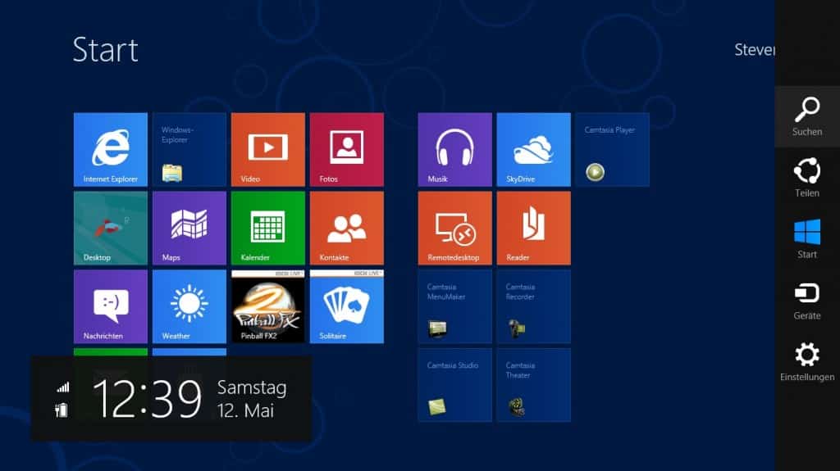Image resolution: width=840 pixels, height=471 pixels.
Task: Launch the Camtasia Recorder tile
Action: pos(533,306)
